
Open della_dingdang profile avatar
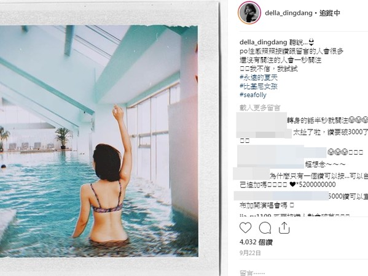pyautogui.click(x=249, y=13)
